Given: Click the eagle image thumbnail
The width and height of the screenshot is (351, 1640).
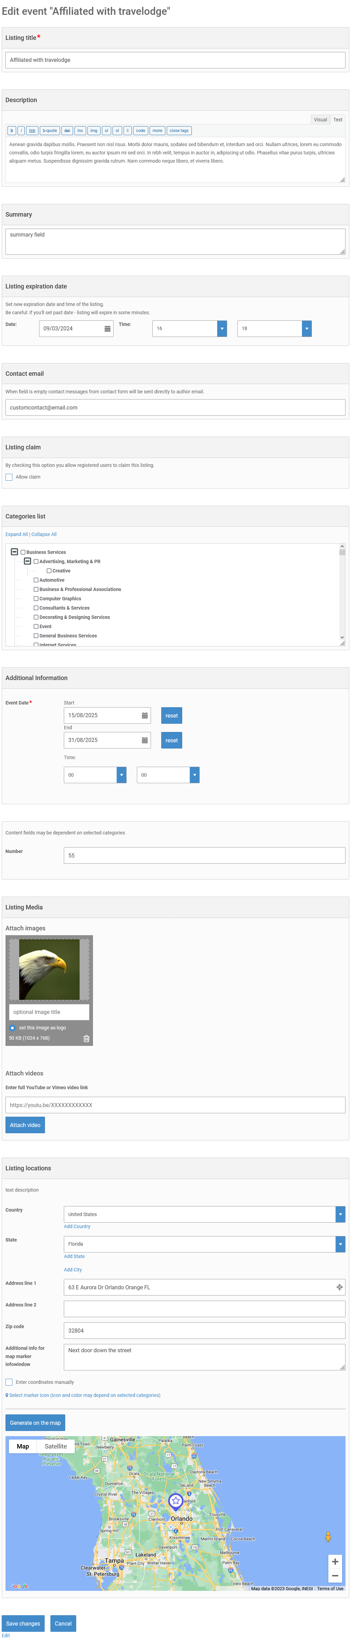Looking at the screenshot, I should point(49,970).
